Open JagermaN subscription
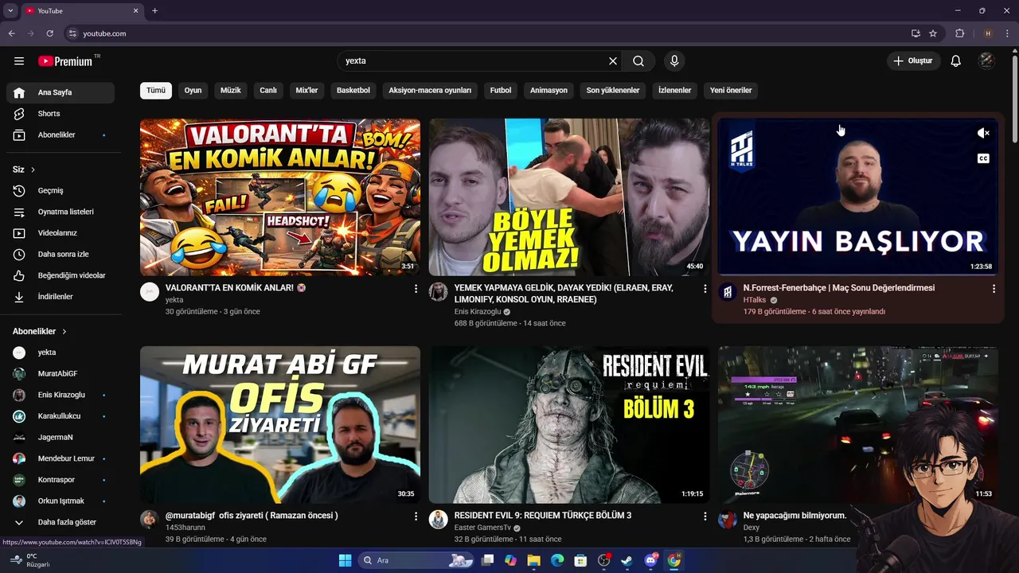This screenshot has height=573, width=1019. point(61,437)
